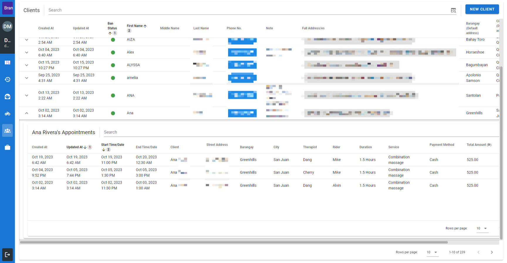The width and height of the screenshot is (507, 263).
Task: Open the briefcase icon in sidebar
Action: point(7,147)
